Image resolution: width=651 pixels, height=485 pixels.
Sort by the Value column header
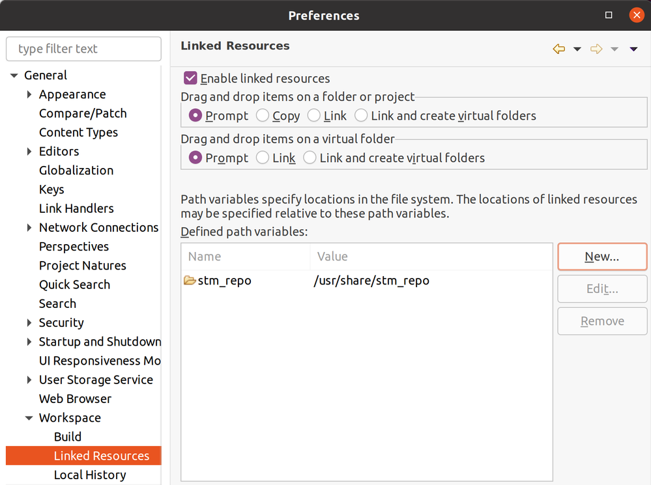point(431,256)
